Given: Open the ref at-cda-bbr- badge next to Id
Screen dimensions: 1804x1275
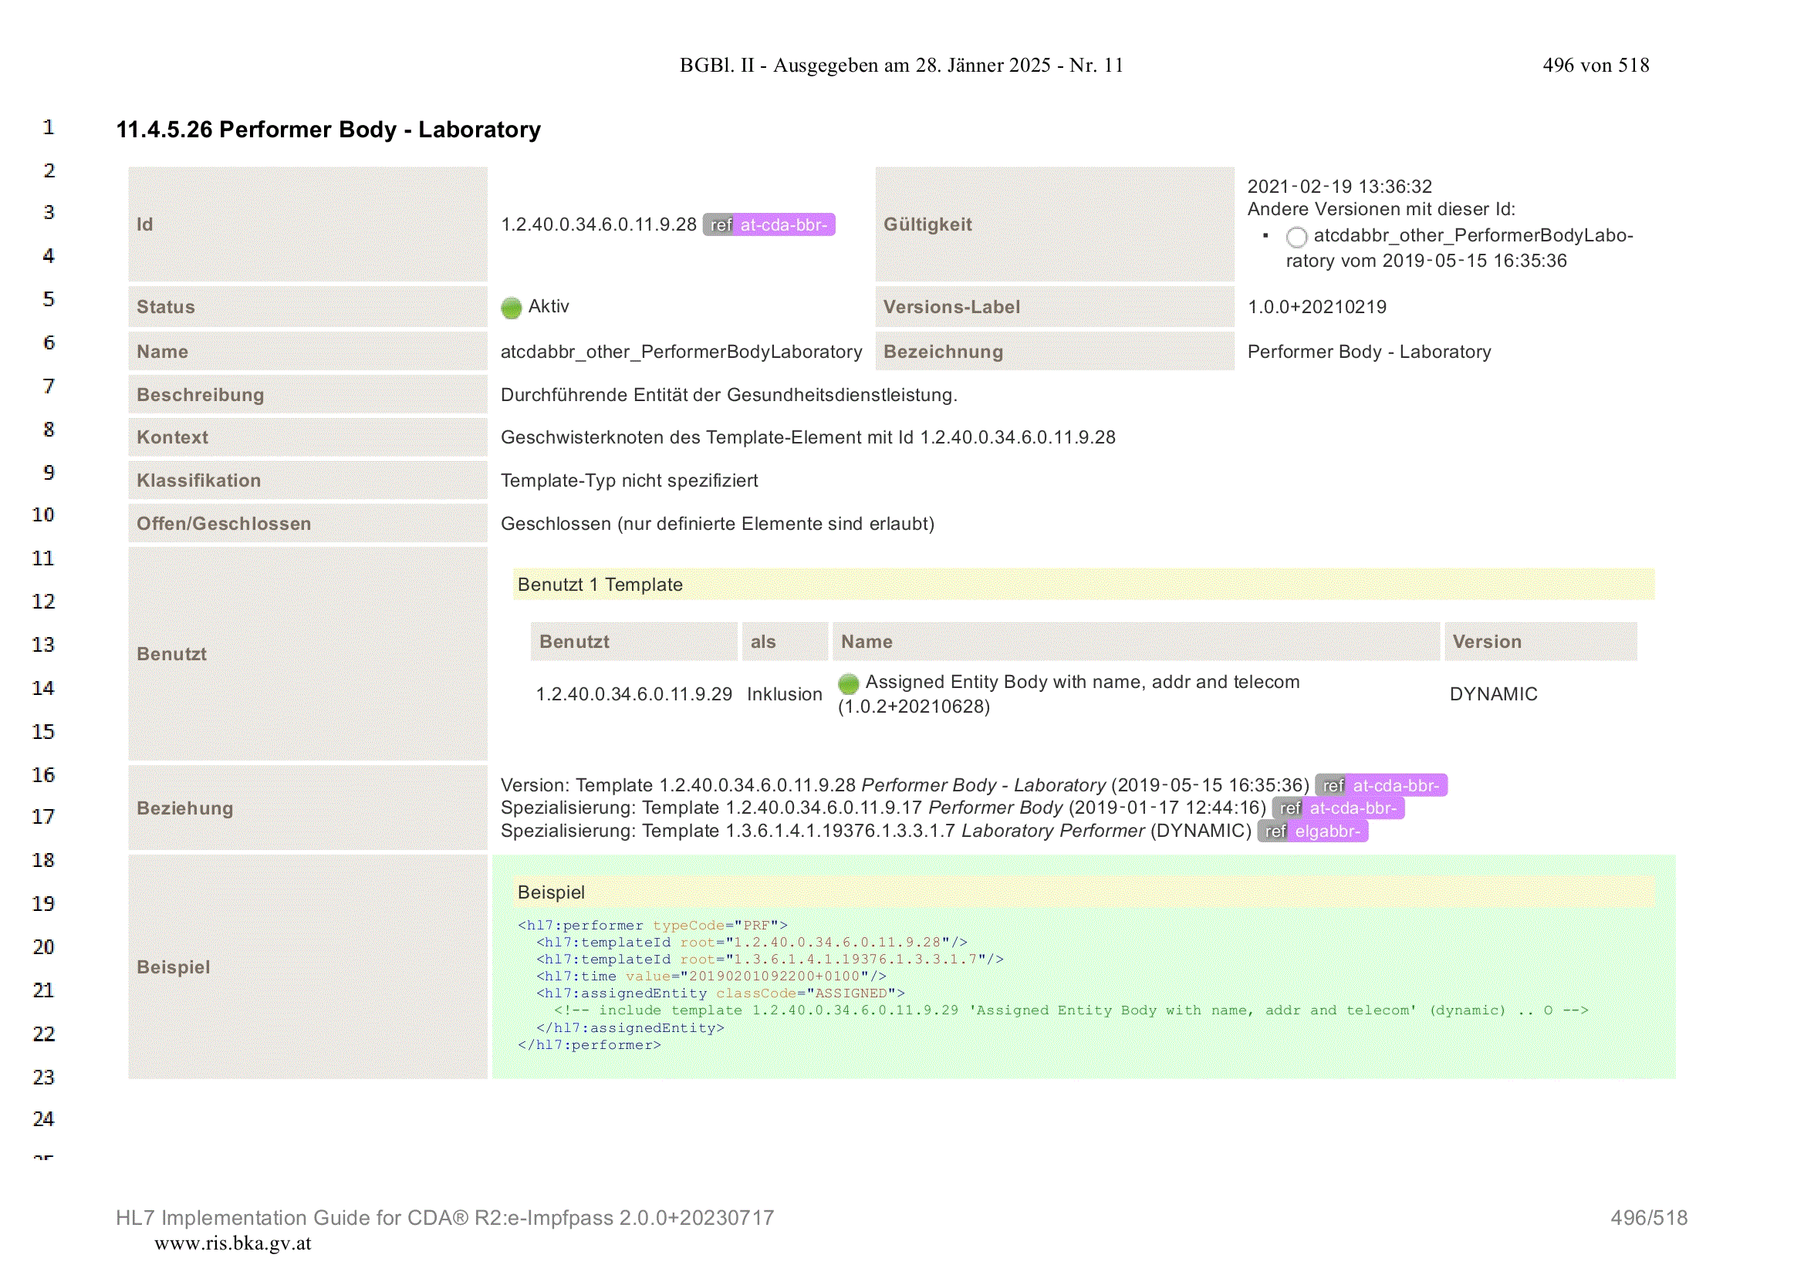Looking at the screenshot, I should click(x=769, y=224).
